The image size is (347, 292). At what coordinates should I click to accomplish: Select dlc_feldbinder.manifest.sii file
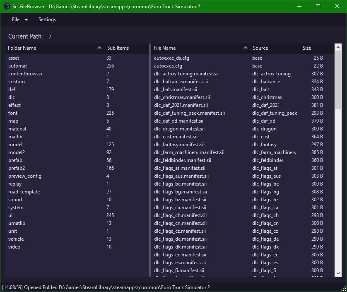coord(243,160)
